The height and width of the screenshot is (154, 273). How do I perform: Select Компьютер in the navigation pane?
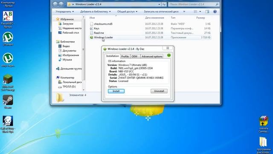[67, 77]
